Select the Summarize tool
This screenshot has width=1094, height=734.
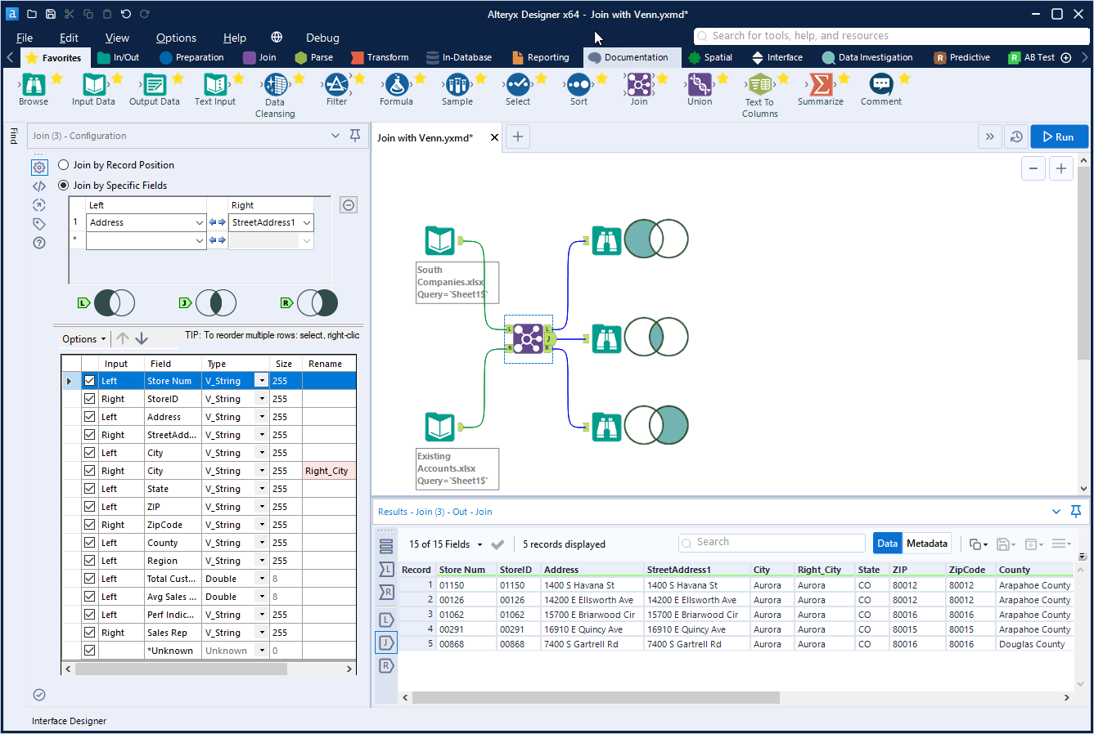click(x=821, y=85)
